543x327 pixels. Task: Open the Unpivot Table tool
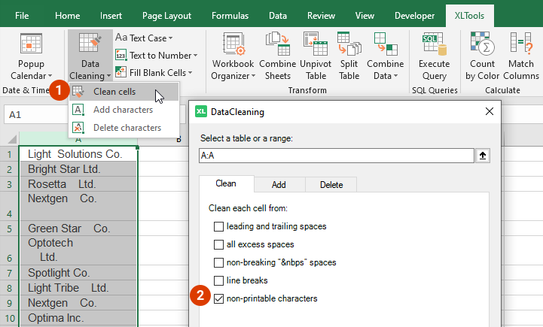point(316,56)
